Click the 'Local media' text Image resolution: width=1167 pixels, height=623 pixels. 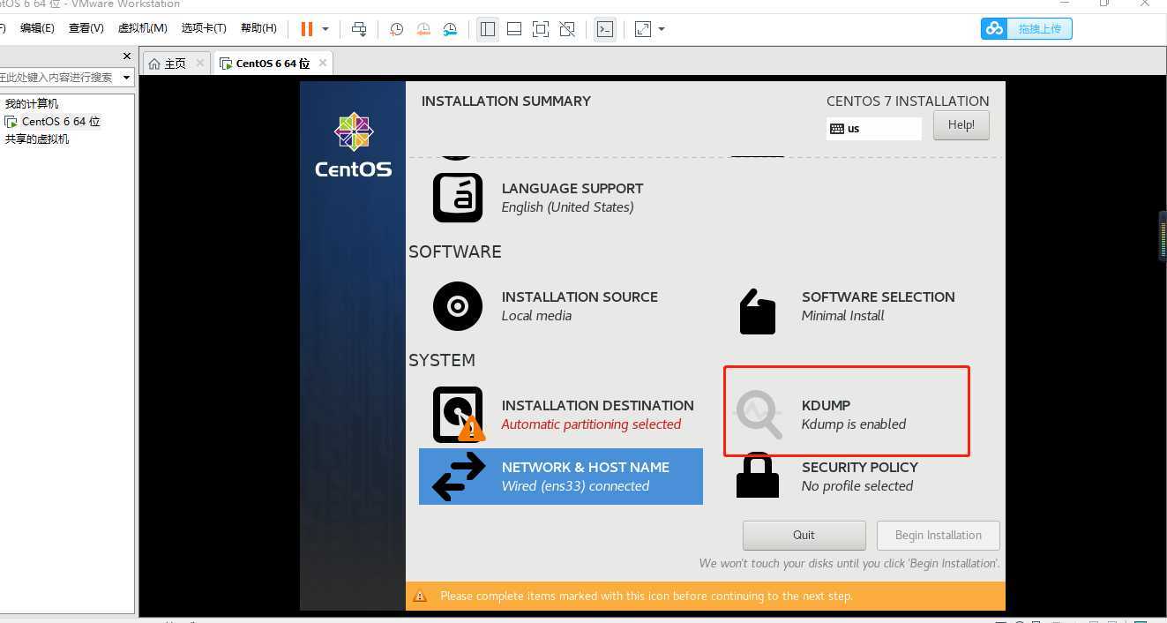click(536, 316)
